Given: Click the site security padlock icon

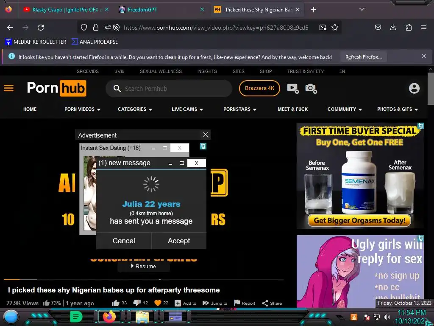Looking at the screenshot, I should click(96, 27).
